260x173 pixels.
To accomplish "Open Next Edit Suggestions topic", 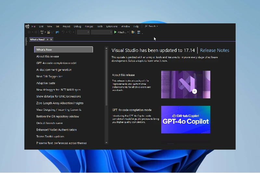I will [x=49, y=76].
